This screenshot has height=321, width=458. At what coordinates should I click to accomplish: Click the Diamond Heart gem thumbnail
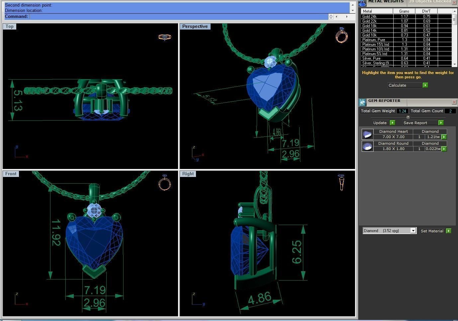point(367,134)
